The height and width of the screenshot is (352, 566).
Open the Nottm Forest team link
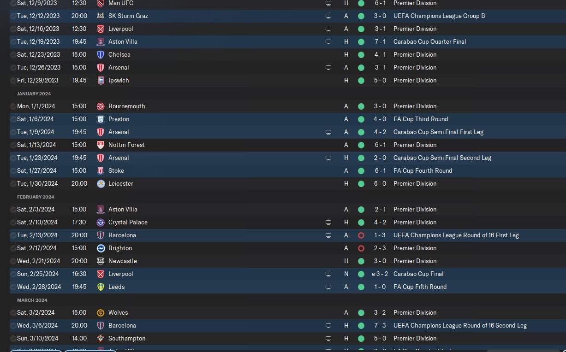point(126,145)
